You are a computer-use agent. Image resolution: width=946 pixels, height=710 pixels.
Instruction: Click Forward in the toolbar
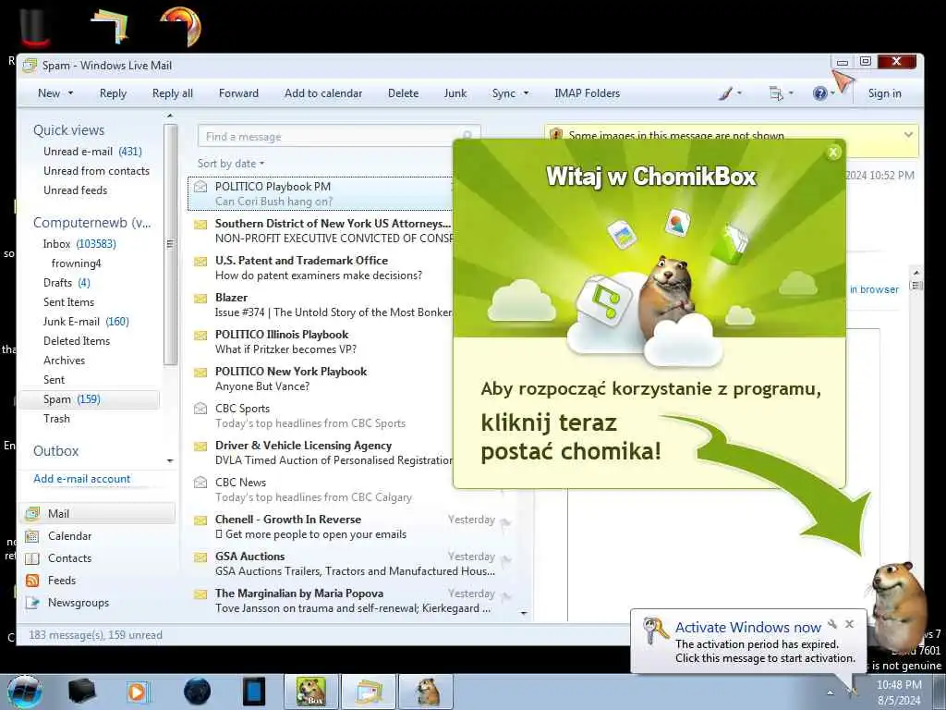[238, 93]
